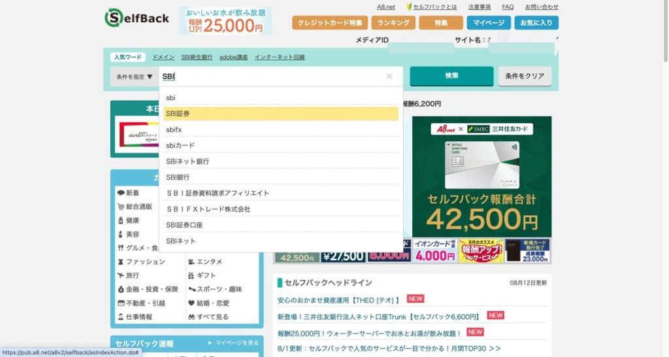The image size is (669, 357).
Task: Open the エンタメ category
Action: [204, 262]
